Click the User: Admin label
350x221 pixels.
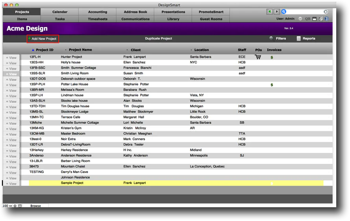pyautogui.click(x=285, y=19)
